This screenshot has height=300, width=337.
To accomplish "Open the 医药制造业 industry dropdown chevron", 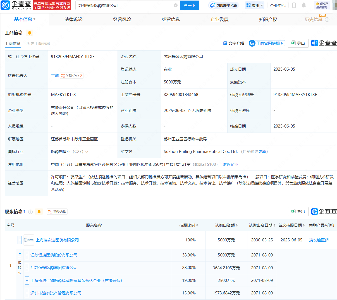I will click(x=87, y=152).
